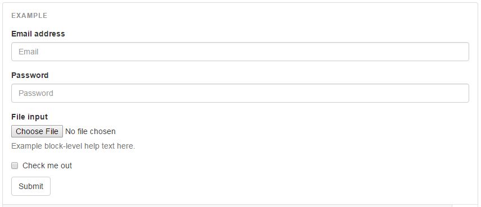Screen dimensions: 481x207
Task: Click the EXAMPLE heading text
Action: 29,16
